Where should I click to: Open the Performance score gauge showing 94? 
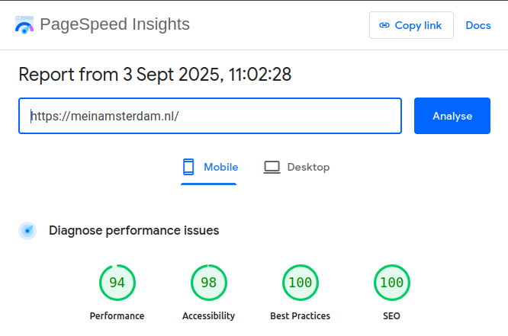117,283
